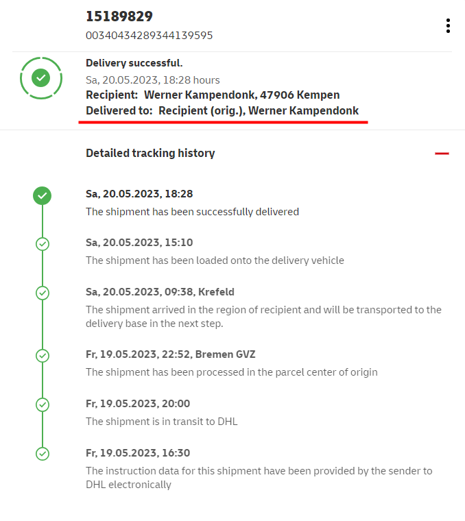Open the three-dot options menu
Screen dimensions: 465x521
pos(448,26)
